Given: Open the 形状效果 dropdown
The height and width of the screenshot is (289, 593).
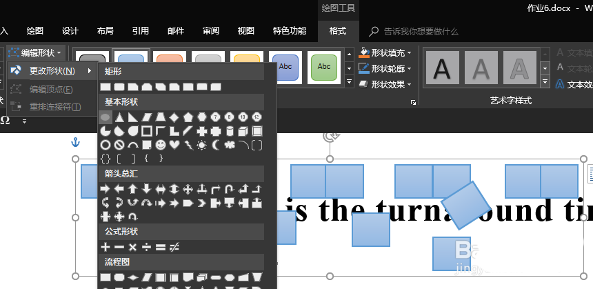Looking at the screenshot, I should [385, 84].
